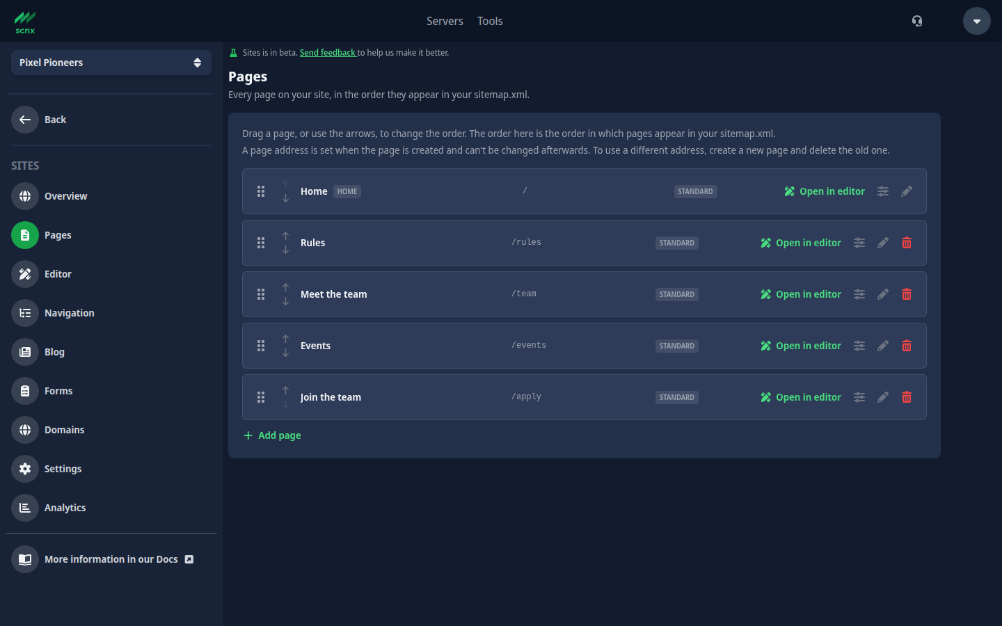Image resolution: width=1002 pixels, height=626 pixels.
Task: Open settings sliders for the Home page
Action: 883,191
